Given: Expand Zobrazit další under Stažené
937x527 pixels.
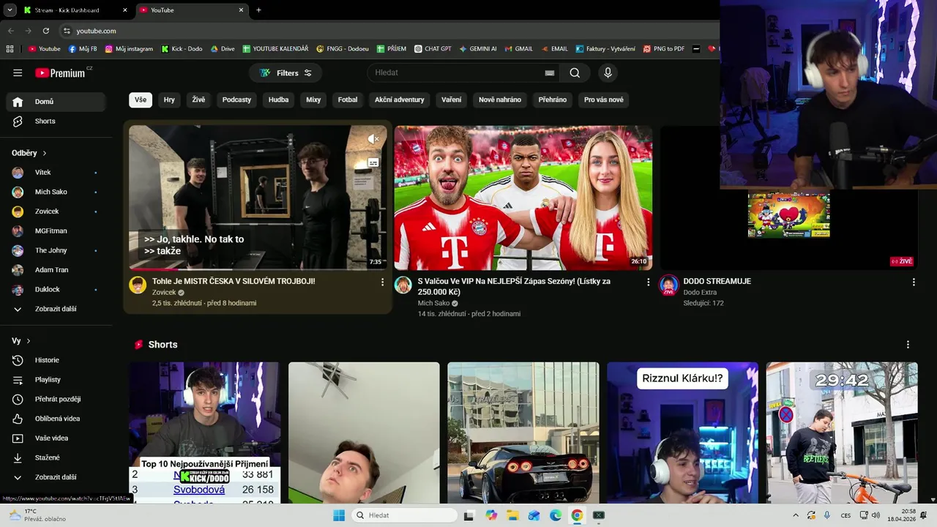Looking at the screenshot, I should coord(56,477).
